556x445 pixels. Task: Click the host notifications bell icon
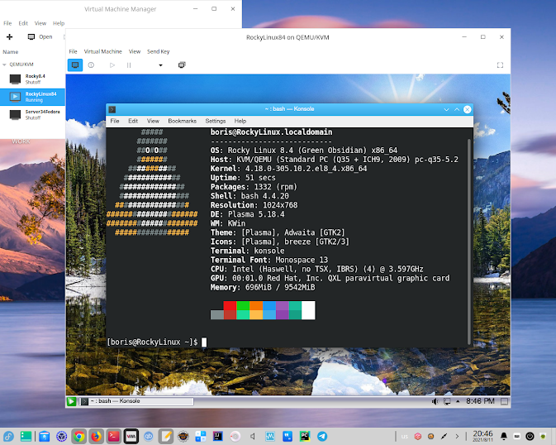tap(504, 436)
